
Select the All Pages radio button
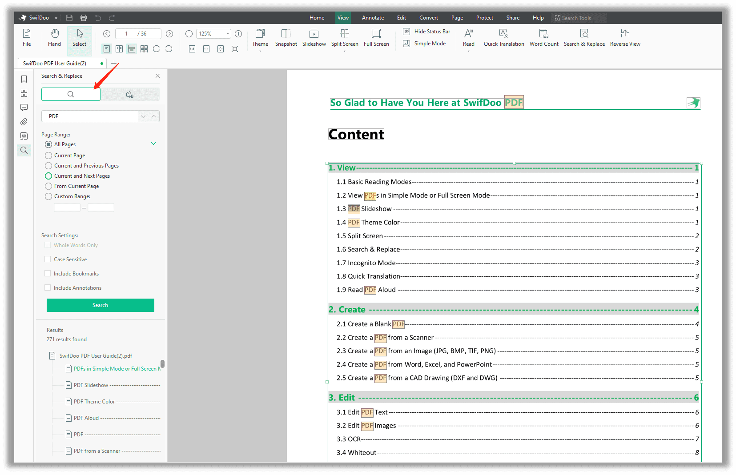coord(48,144)
